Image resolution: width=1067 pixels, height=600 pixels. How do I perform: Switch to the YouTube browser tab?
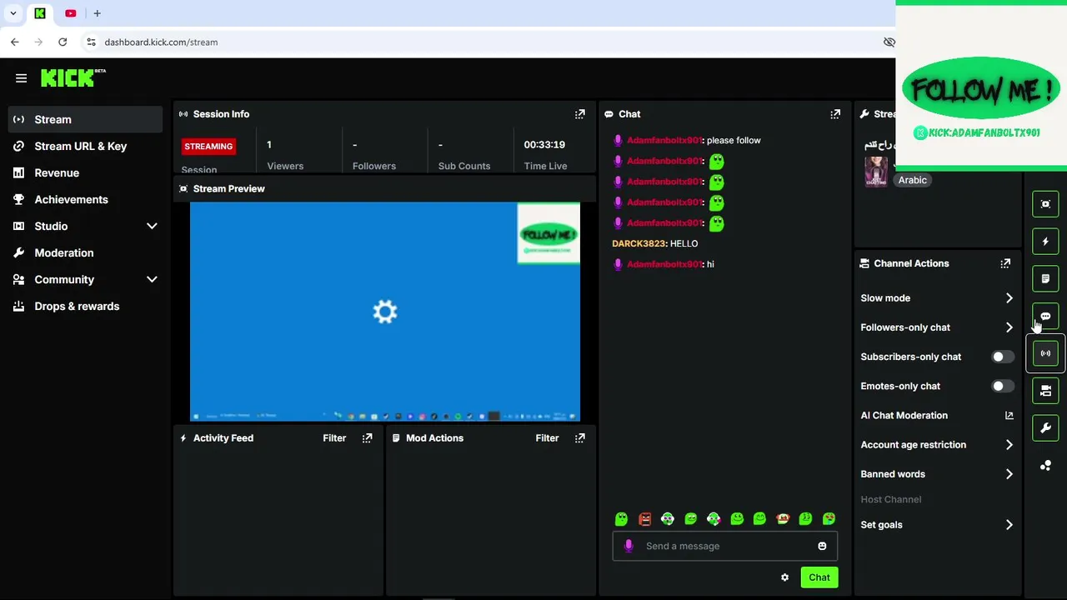click(x=70, y=13)
